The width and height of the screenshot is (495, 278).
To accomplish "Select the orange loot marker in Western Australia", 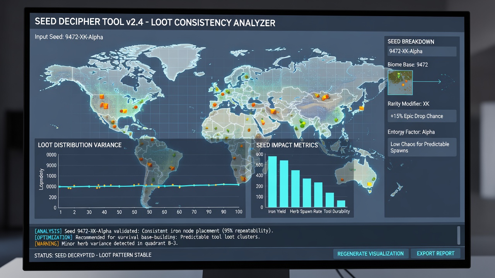I will (342, 180).
